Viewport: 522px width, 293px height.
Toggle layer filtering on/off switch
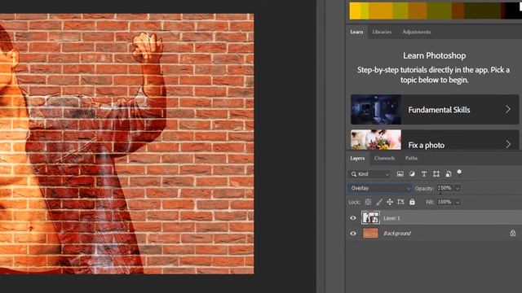pos(459,172)
